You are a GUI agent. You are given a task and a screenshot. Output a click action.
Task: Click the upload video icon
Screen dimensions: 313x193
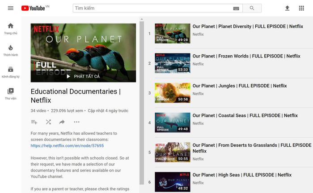(x=287, y=8)
